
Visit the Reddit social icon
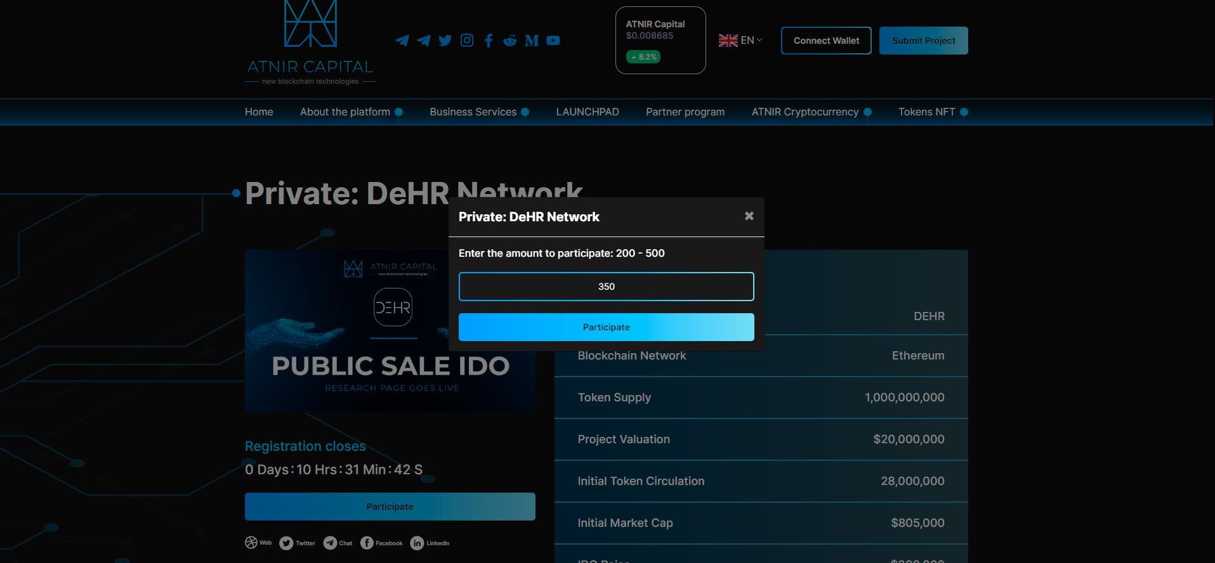pos(510,41)
